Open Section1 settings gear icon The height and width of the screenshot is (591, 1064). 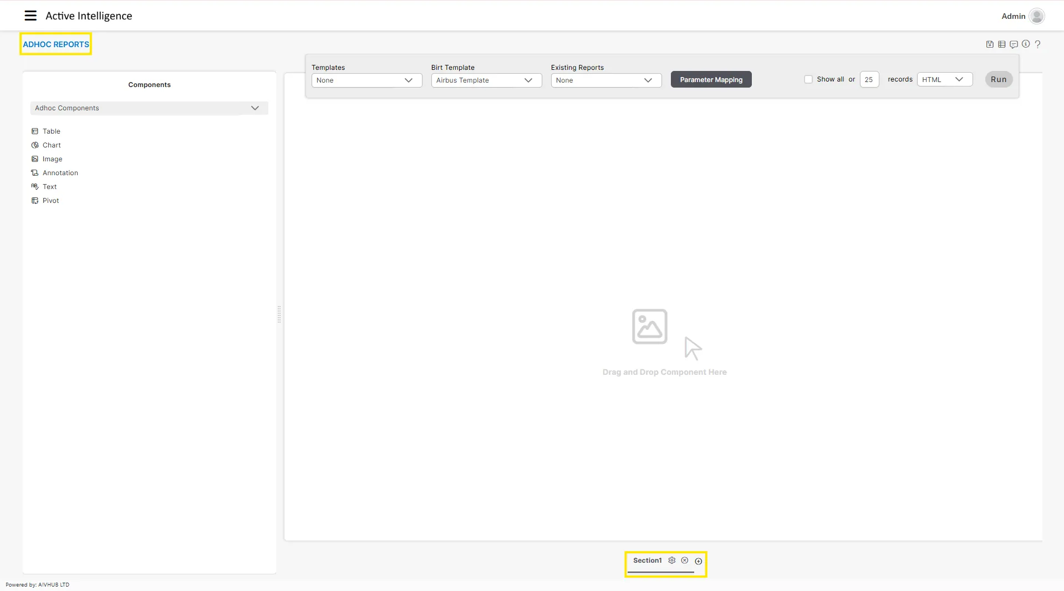tap(672, 561)
